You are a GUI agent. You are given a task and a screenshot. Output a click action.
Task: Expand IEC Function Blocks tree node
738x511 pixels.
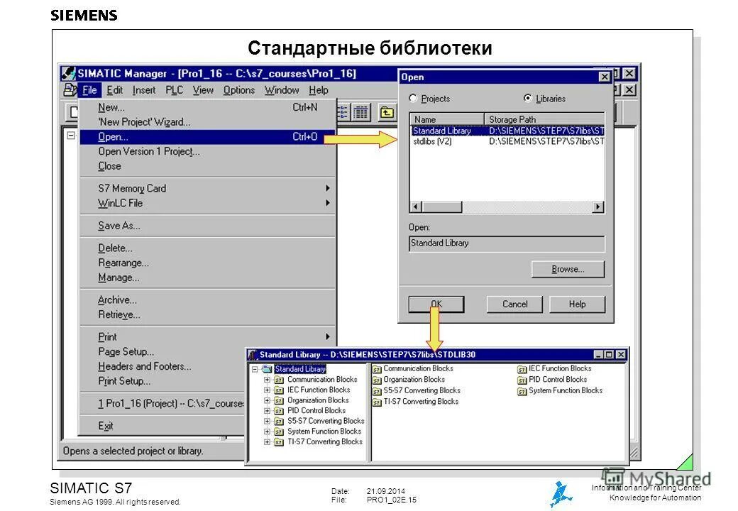[267, 390]
